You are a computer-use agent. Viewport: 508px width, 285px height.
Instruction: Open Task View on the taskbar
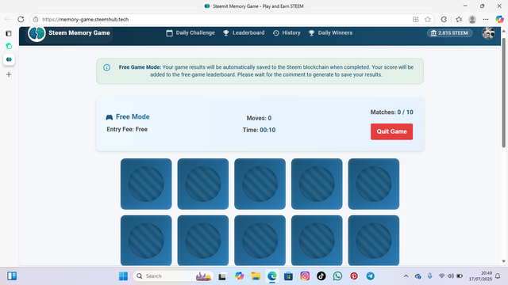[x=222, y=276]
